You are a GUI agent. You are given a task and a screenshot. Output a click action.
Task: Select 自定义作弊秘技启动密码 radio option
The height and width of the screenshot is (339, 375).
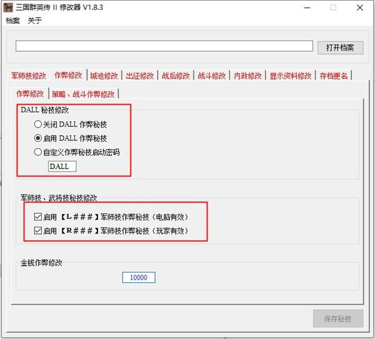pyautogui.click(x=39, y=152)
